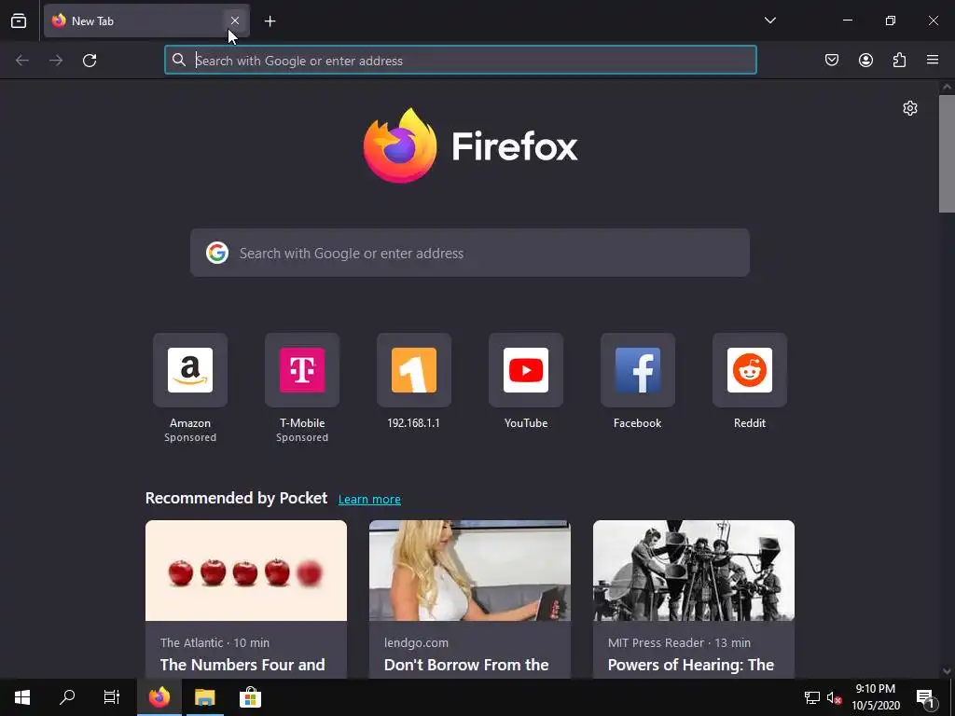Open Microsoft Store from taskbar

pyautogui.click(x=250, y=697)
